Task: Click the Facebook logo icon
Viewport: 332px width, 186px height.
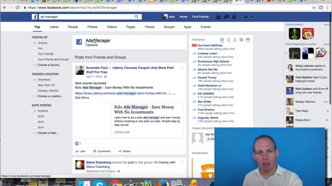Action: (35, 17)
